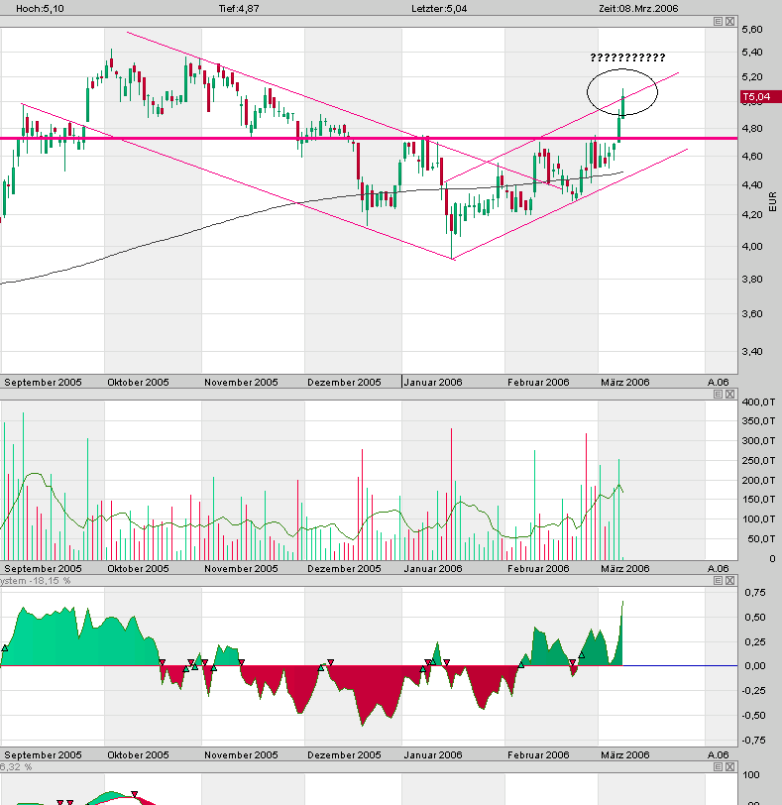Click the red T5,04 last-price marker
Image resolution: width=782 pixels, height=805 pixels.
coord(761,96)
